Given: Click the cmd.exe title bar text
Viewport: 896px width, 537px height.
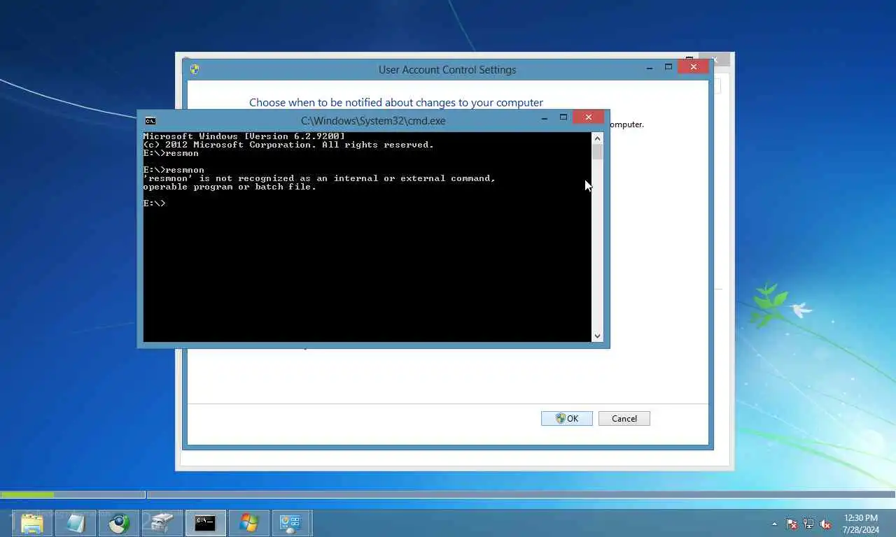Looking at the screenshot, I should click(x=373, y=121).
